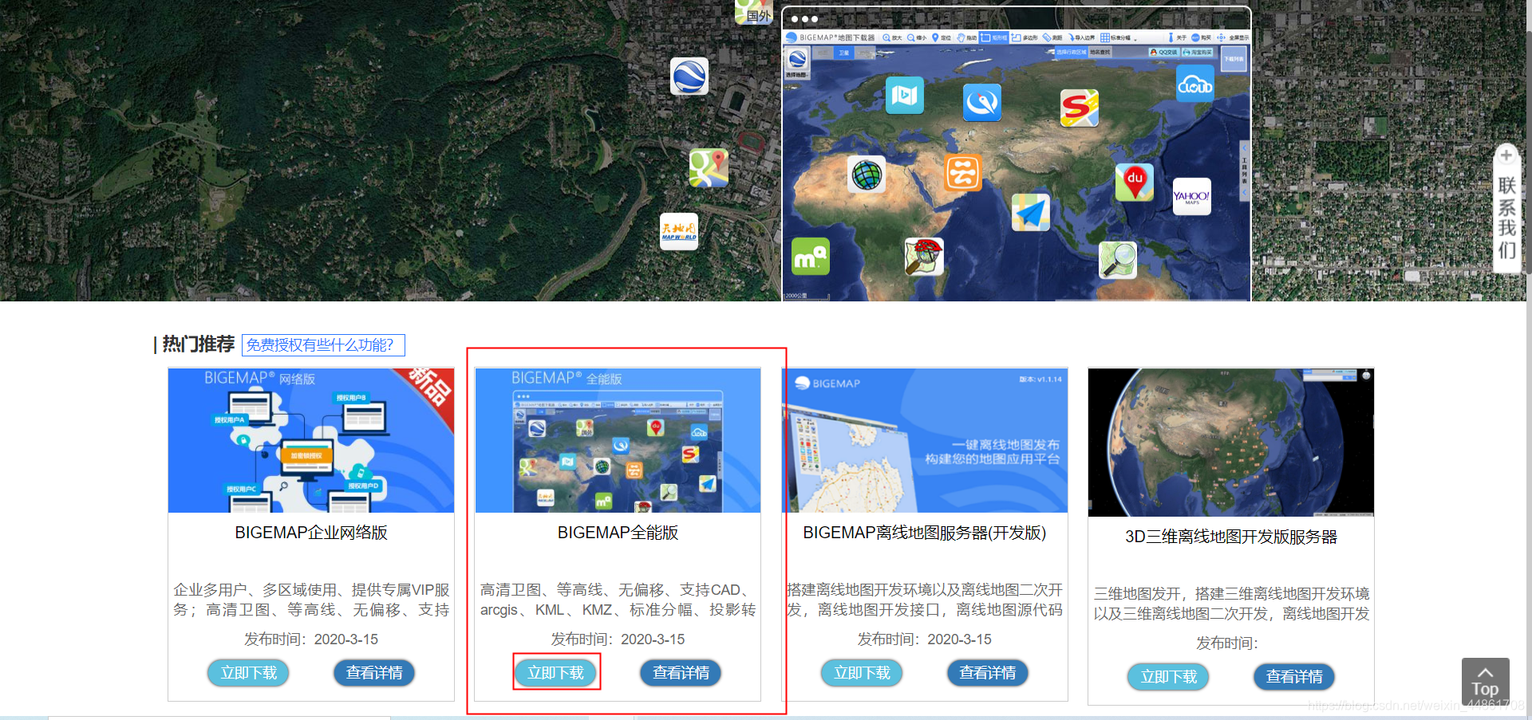This screenshot has width=1532, height=720.
Task: Select the 测距 measure distance tool
Action: pos(1052,37)
